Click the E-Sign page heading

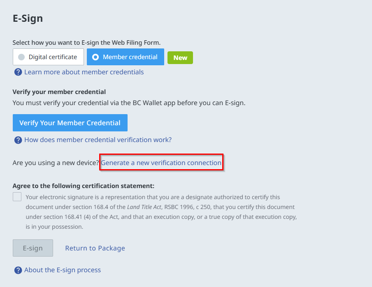click(x=28, y=18)
